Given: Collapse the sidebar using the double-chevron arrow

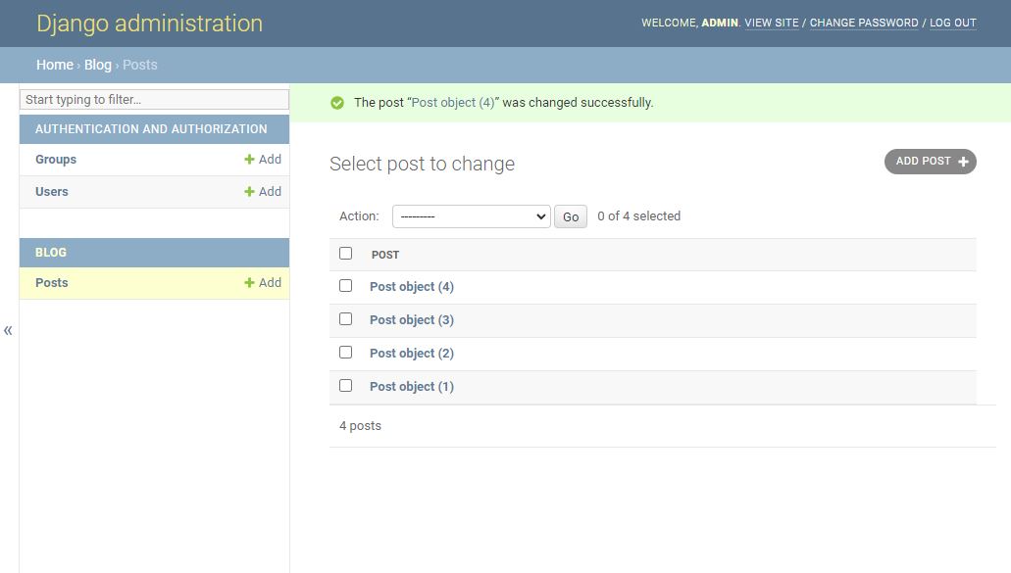Looking at the screenshot, I should [8, 330].
